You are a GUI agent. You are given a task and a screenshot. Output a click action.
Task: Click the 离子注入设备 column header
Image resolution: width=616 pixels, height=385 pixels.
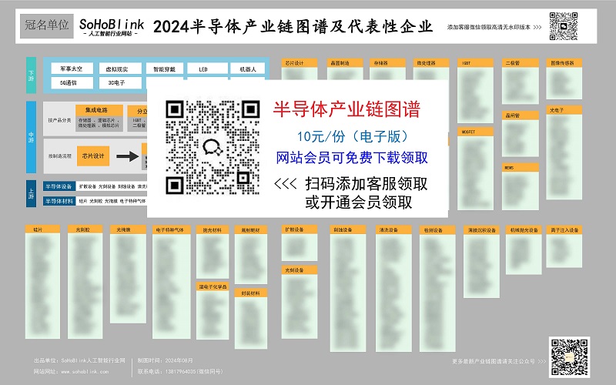click(x=564, y=229)
